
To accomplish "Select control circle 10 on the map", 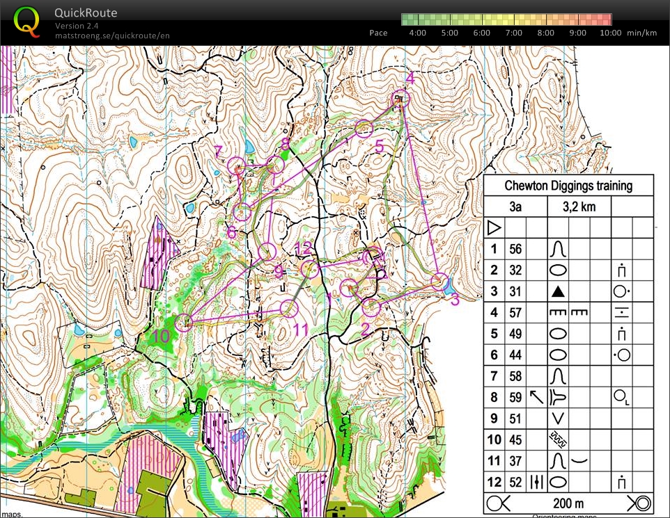I will [x=183, y=322].
